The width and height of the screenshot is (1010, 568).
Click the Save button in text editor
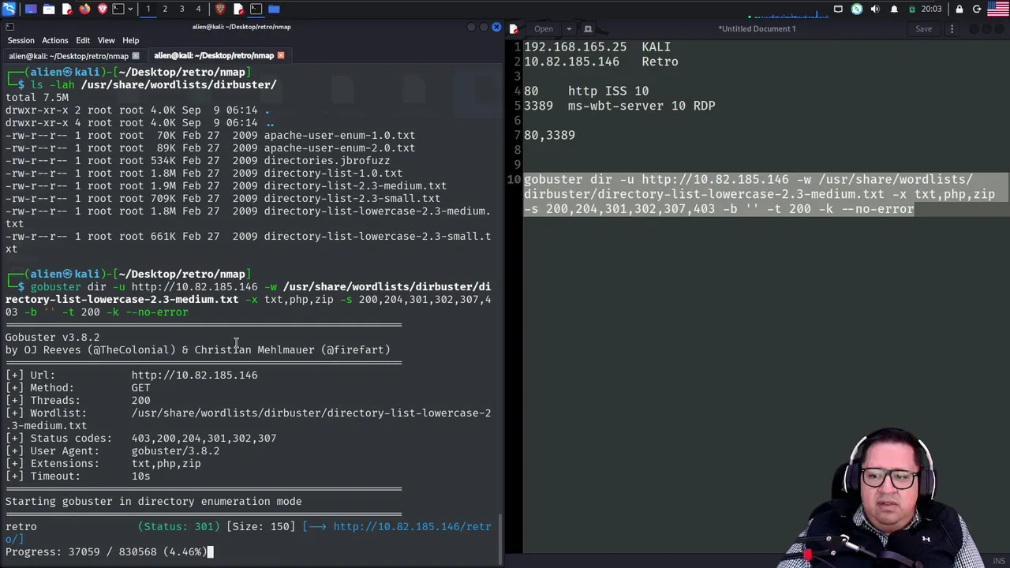(x=924, y=29)
